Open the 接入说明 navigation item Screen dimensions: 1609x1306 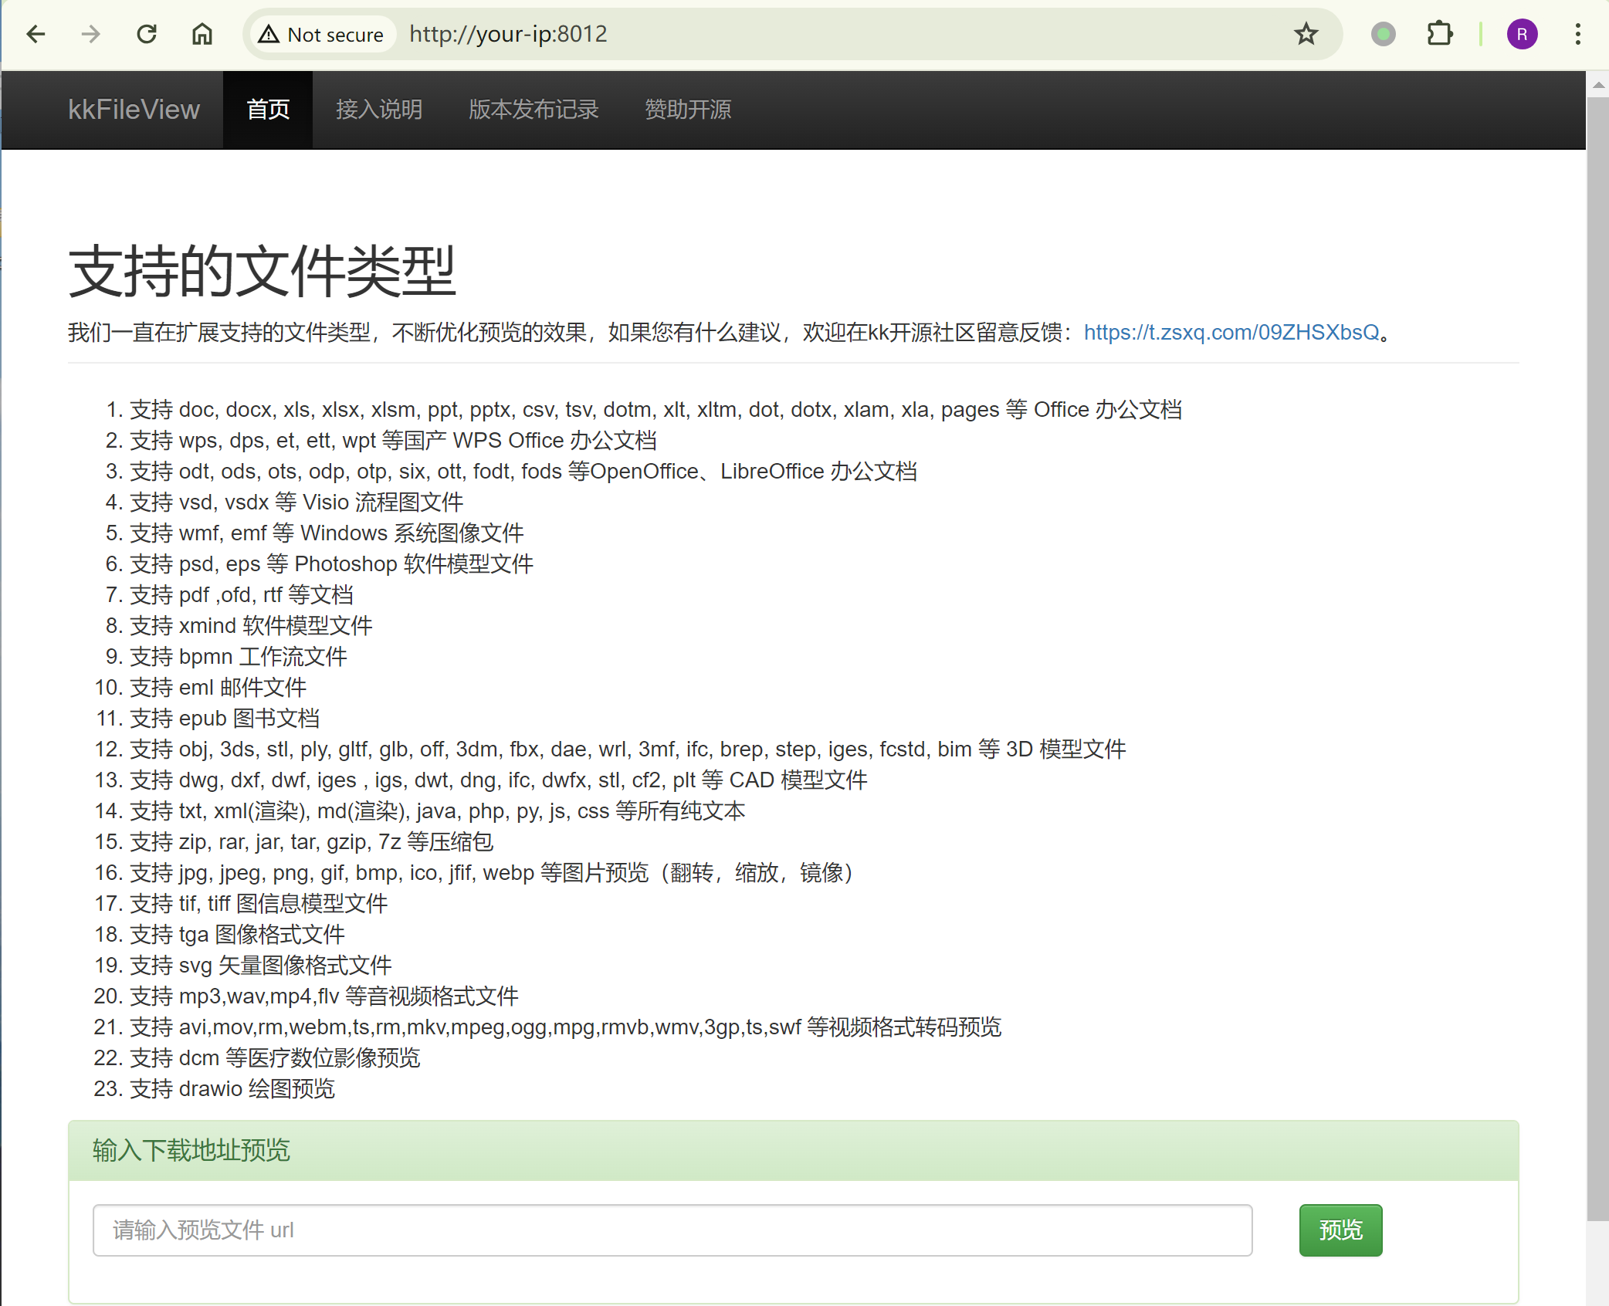click(x=379, y=110)
